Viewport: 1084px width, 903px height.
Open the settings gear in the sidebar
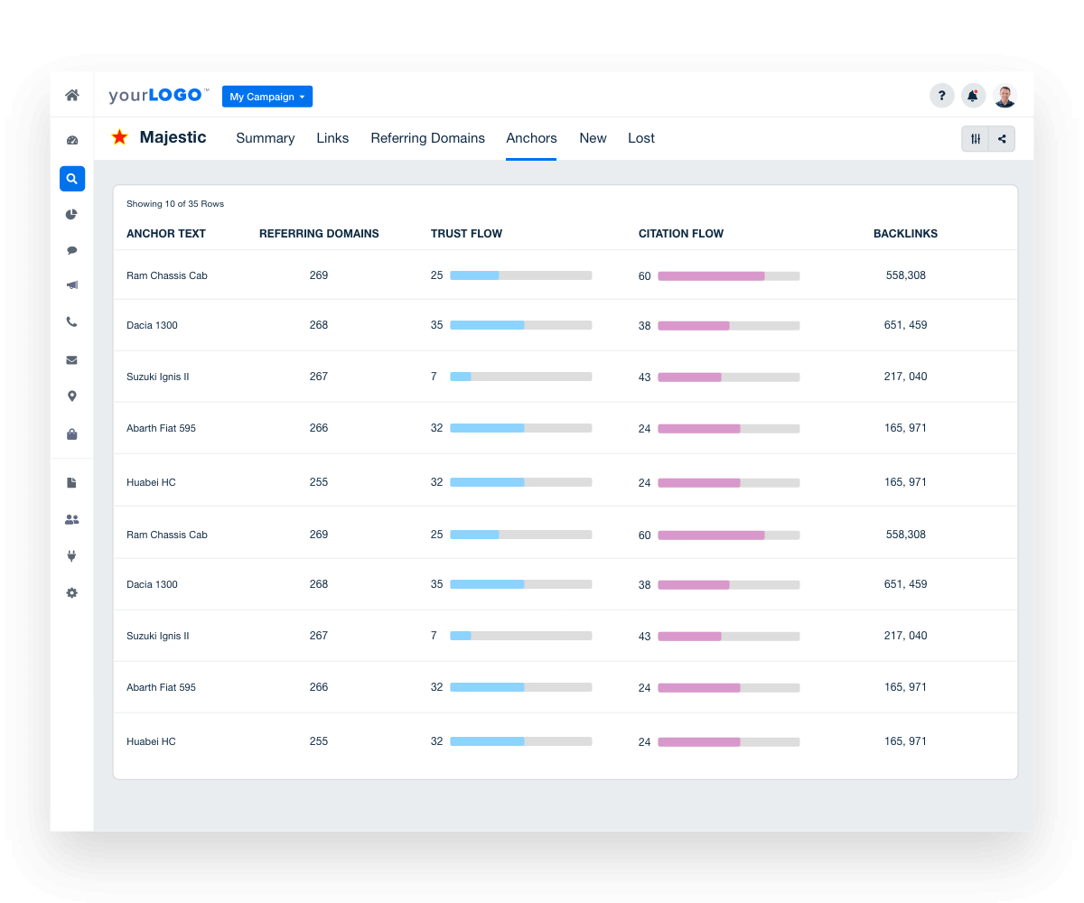pos(72,592)
